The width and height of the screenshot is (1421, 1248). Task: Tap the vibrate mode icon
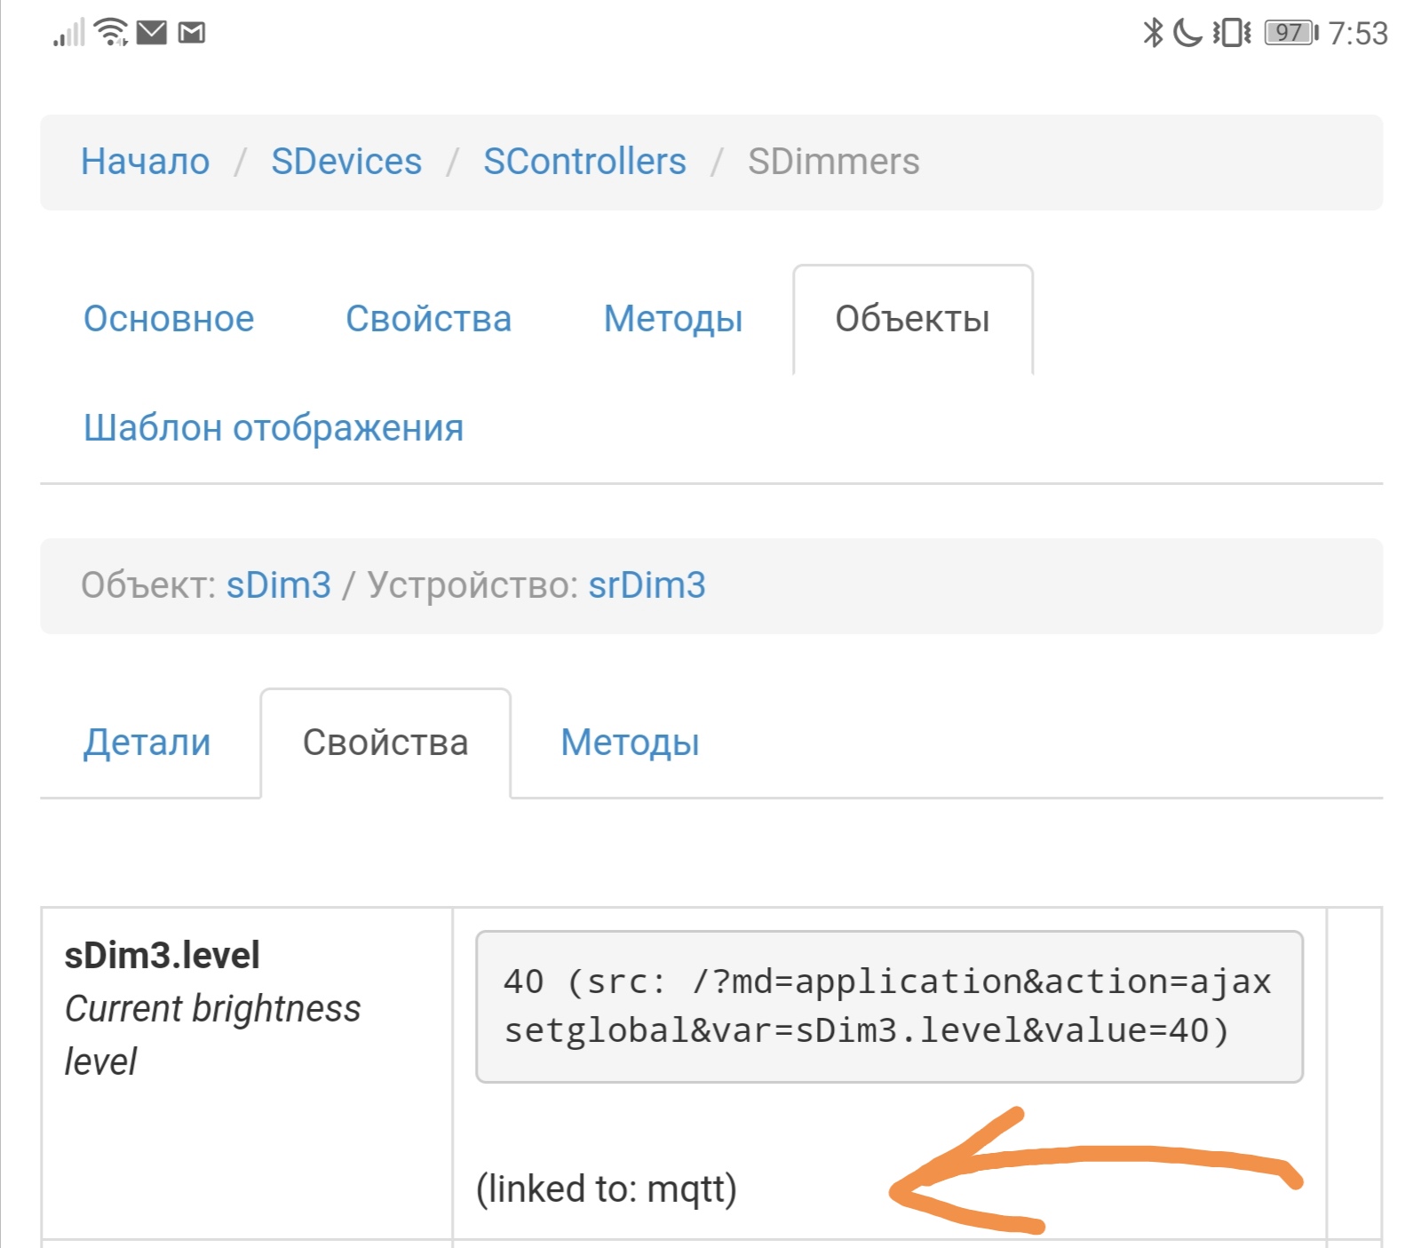point(1232,33)
